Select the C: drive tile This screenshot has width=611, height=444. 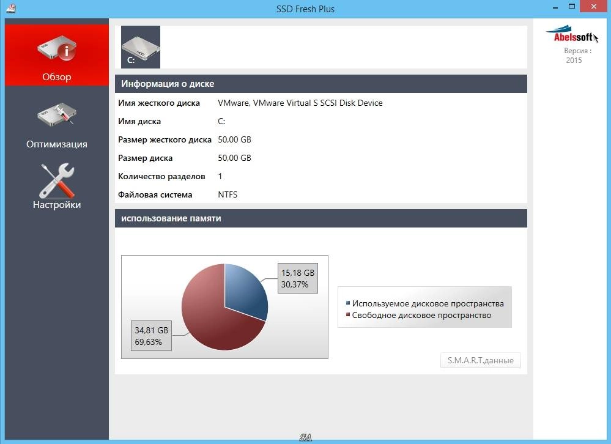pos(141,47)
